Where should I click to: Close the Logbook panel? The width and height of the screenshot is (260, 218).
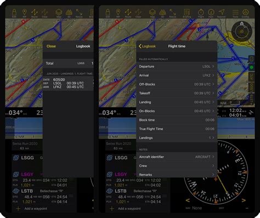click(51, 46)
